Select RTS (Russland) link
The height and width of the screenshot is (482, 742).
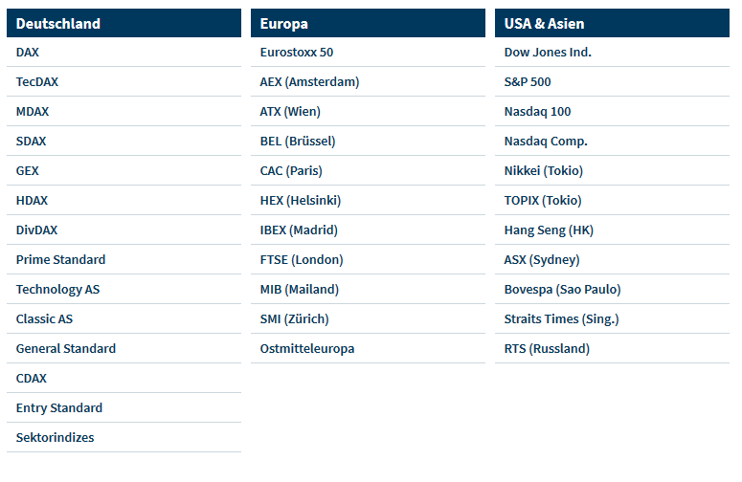[547, 349]
